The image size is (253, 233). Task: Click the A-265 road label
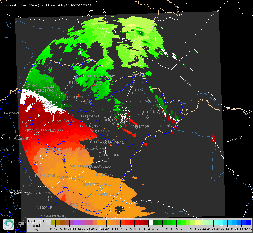(188, 83)
